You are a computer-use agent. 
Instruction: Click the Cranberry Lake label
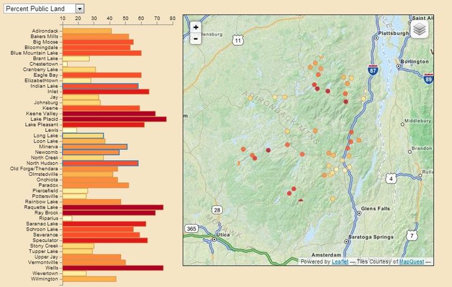click(40, 70)
